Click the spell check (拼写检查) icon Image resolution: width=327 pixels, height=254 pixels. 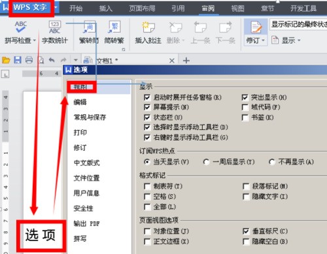click(21, 27)
